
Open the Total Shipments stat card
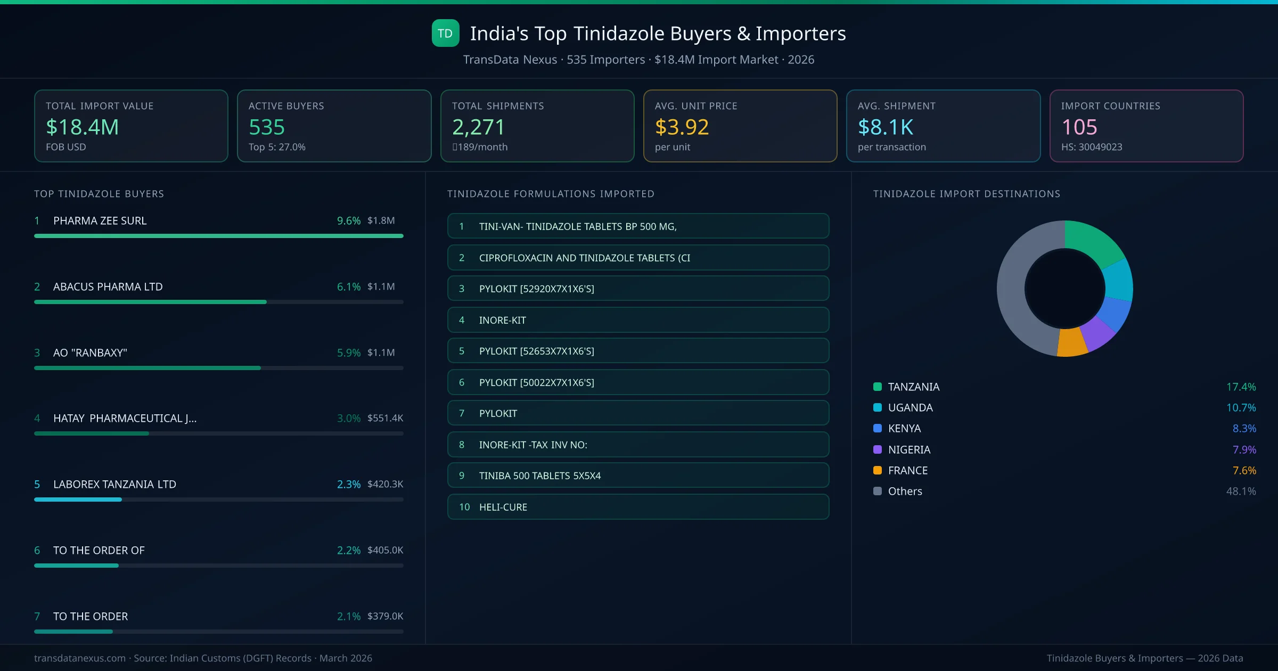point(537,126)
